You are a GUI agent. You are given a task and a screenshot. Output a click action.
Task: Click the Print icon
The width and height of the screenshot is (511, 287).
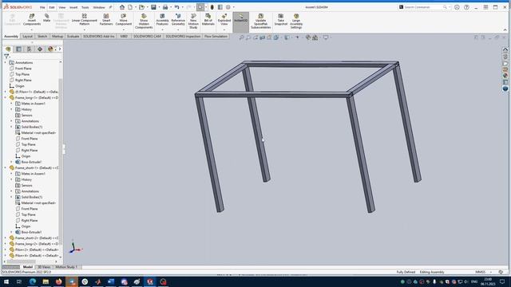coord(165,7)
